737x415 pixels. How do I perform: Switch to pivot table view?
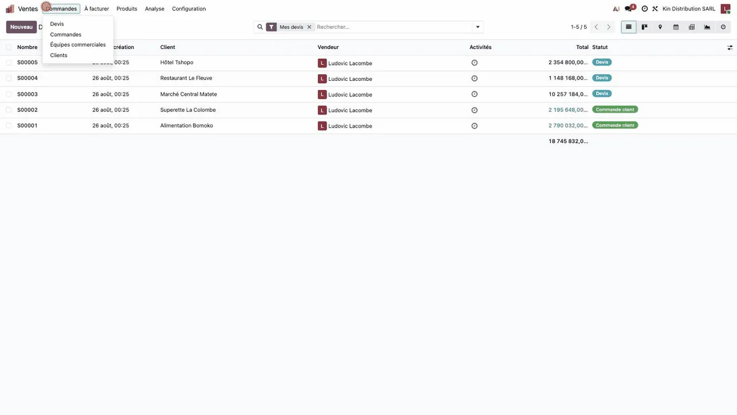(x=692, y=27)
